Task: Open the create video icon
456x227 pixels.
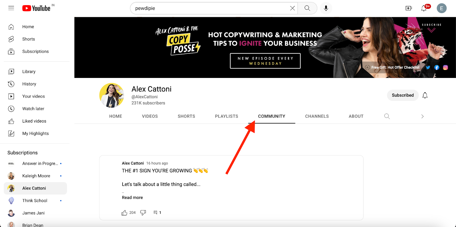Action: click(x=409, y=8)
